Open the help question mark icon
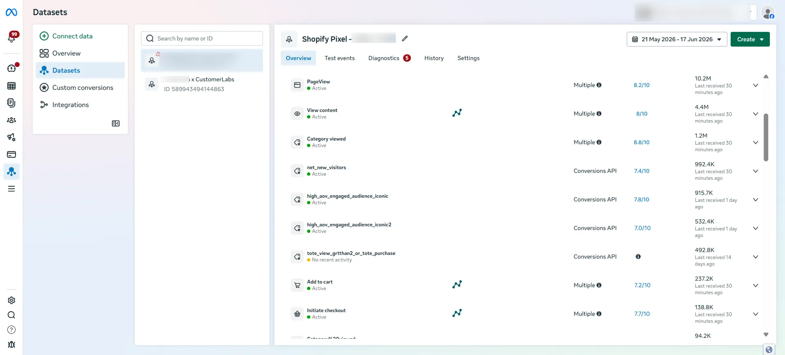Screen dimensions: 785x355 tap(11, 330)
